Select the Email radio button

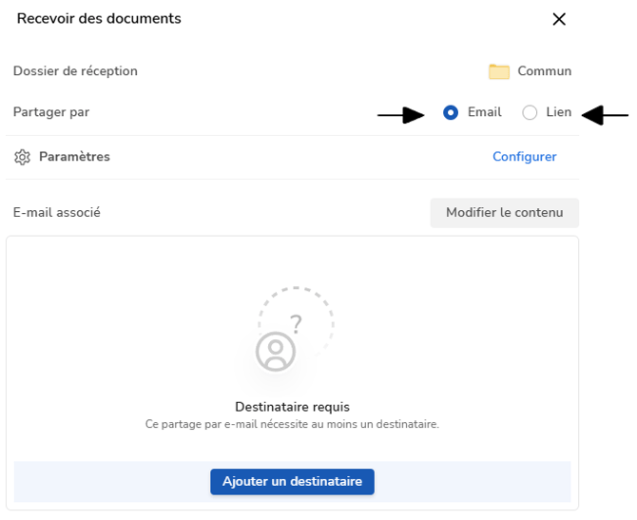[x=451, y=112]
